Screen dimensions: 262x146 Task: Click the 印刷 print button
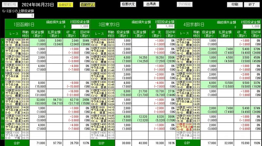click(x=235, y=5)
